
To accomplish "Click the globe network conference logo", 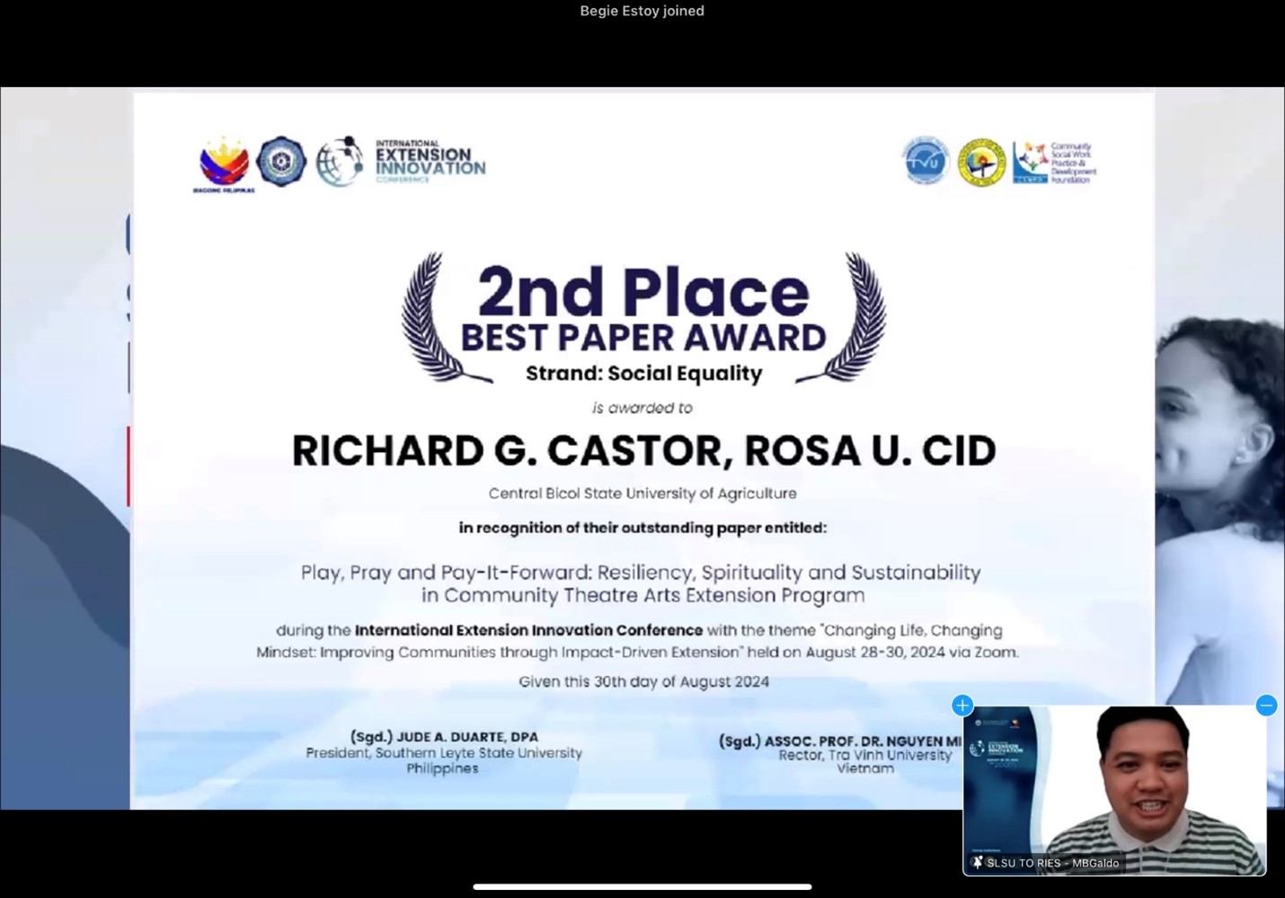I will pyautogui.click(x=340, y=162).
